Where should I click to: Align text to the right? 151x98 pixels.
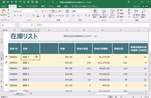point(56,16)
